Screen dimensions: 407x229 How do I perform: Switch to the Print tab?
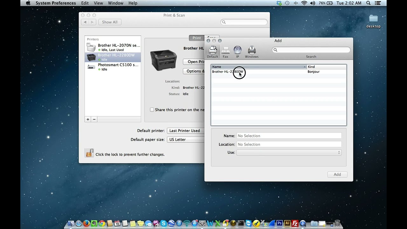tap(197, 38)
